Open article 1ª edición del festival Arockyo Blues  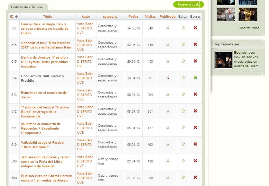pos(45,112)
